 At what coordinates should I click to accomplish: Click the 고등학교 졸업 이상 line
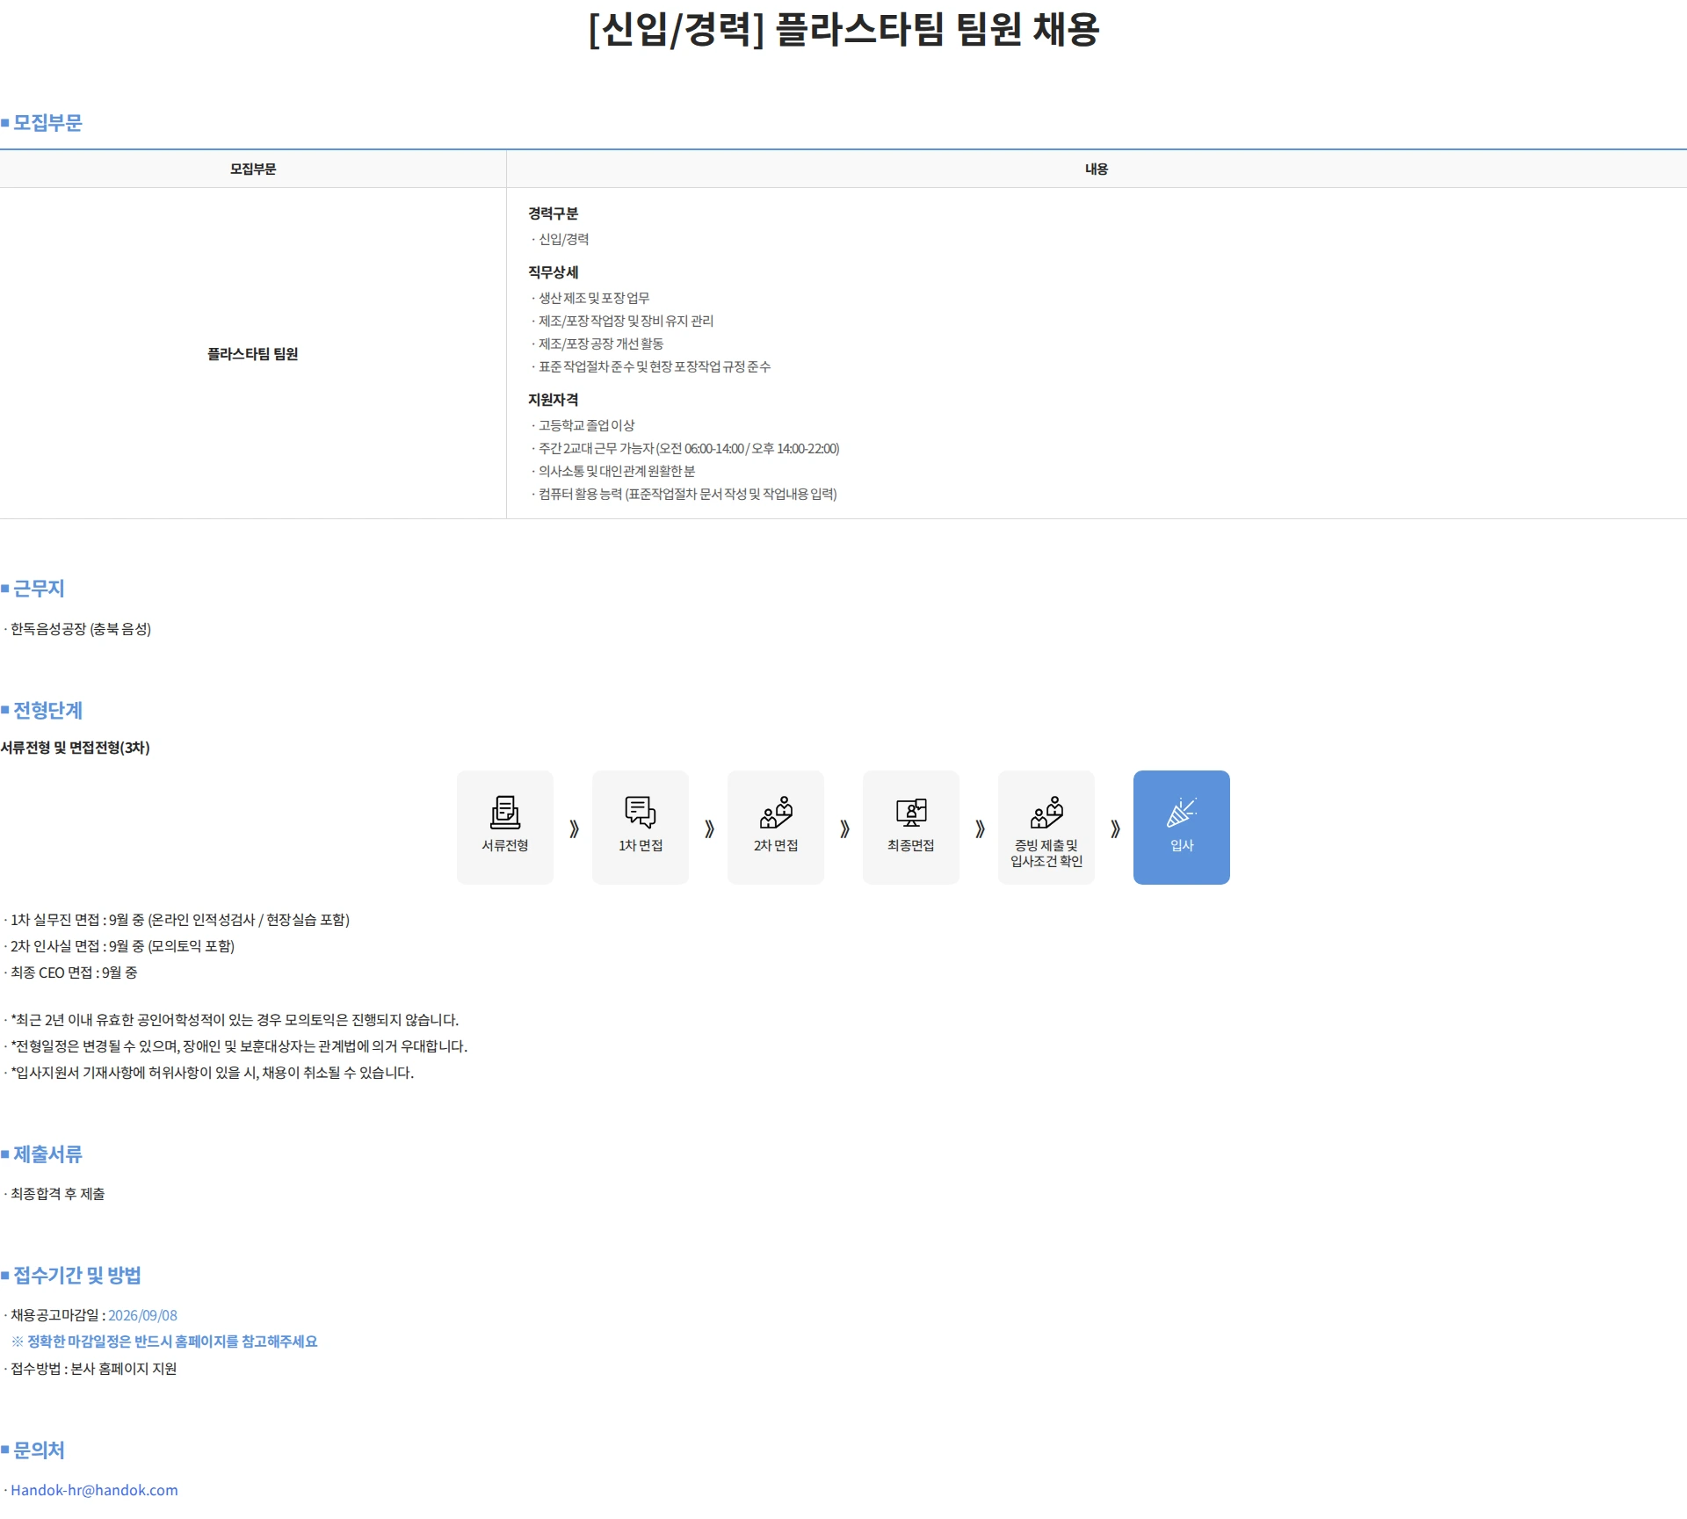[x=586, y=425]
